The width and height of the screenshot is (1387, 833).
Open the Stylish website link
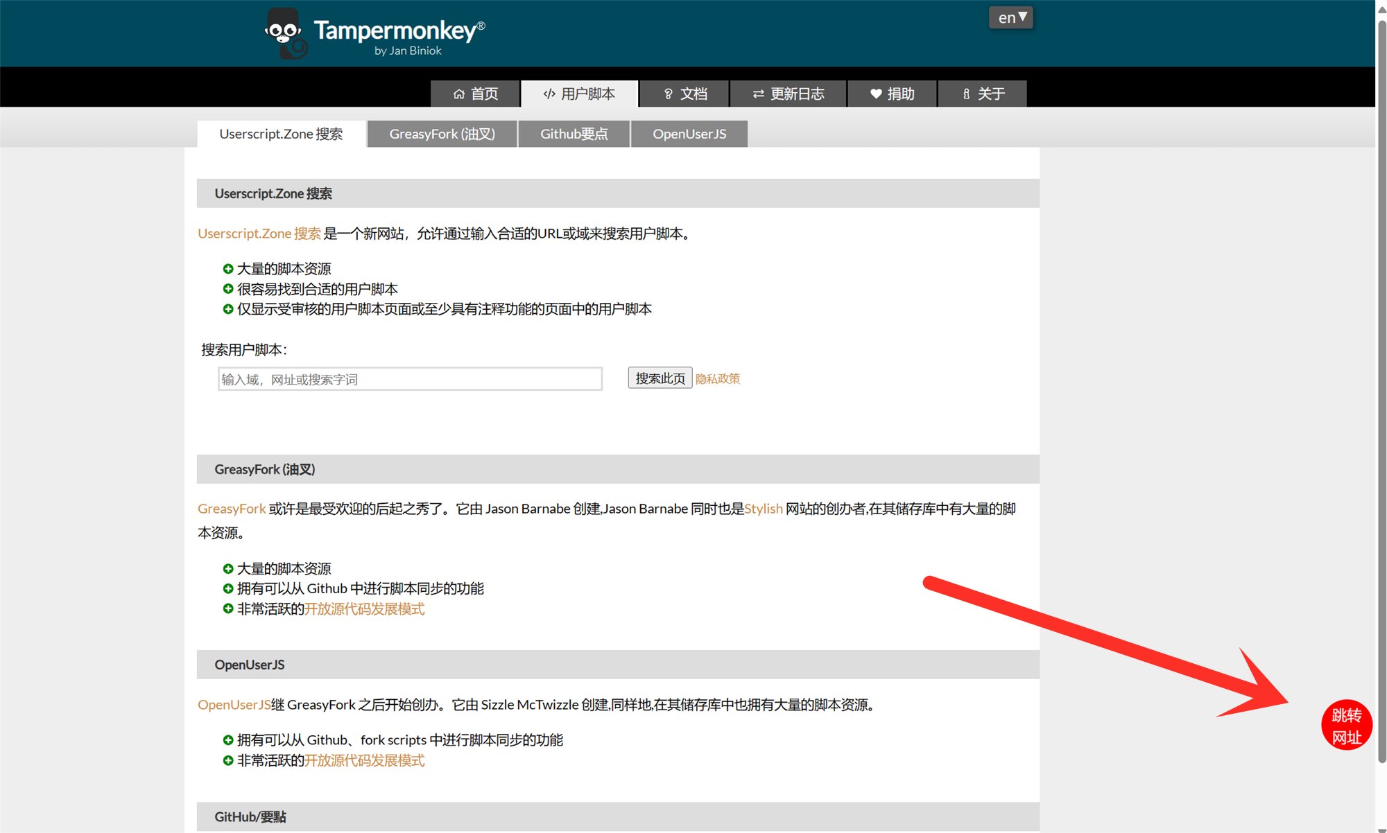pyautogui.click(x=763, y=509)
